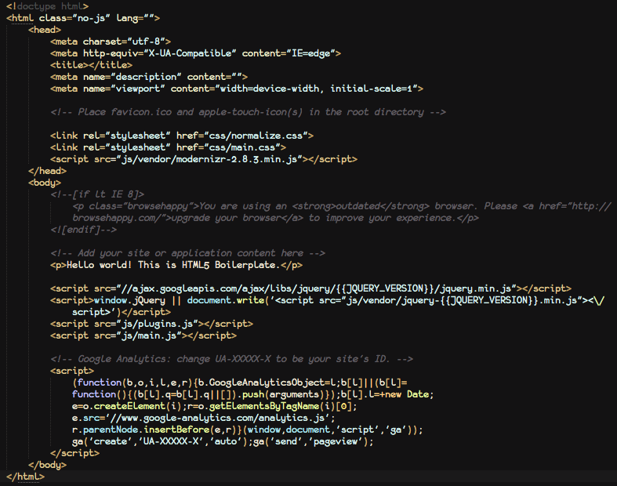Click the "Hello world! This is HTML5 Boilerplate." paragraph

[x=176, y=265]
